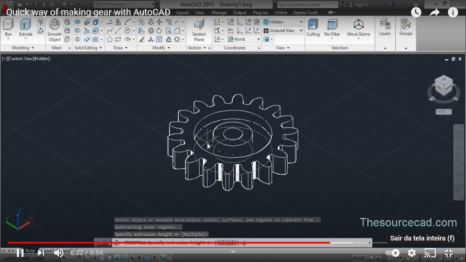
Task: Open the Express Tools ribbon tab
Action: [305, 12]
